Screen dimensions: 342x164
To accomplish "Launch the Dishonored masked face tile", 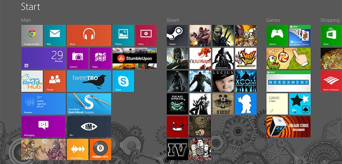I will click(x=177, y=59).
